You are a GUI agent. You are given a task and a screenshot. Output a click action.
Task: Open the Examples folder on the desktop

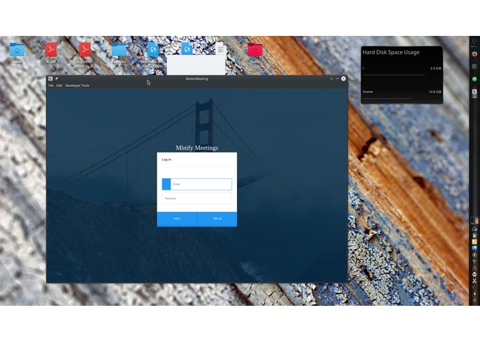pyautogui.click(x=119, y=50)
